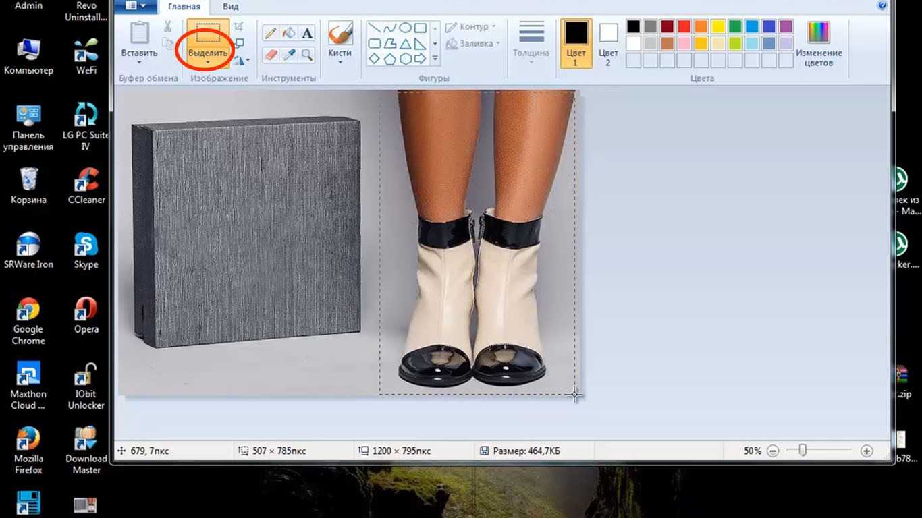Pick the purple color swatch
This screenshot has width=922, height=518.
click(786, 27)
